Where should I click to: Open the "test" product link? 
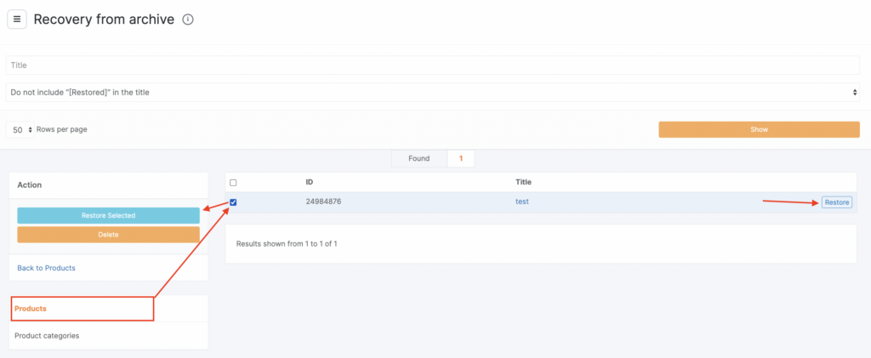[x=523, y=202]
